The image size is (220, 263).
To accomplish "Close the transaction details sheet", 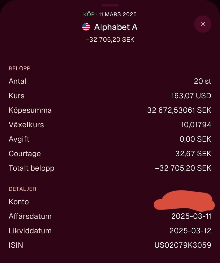I will pyautogui.click(x=203, y=24).
